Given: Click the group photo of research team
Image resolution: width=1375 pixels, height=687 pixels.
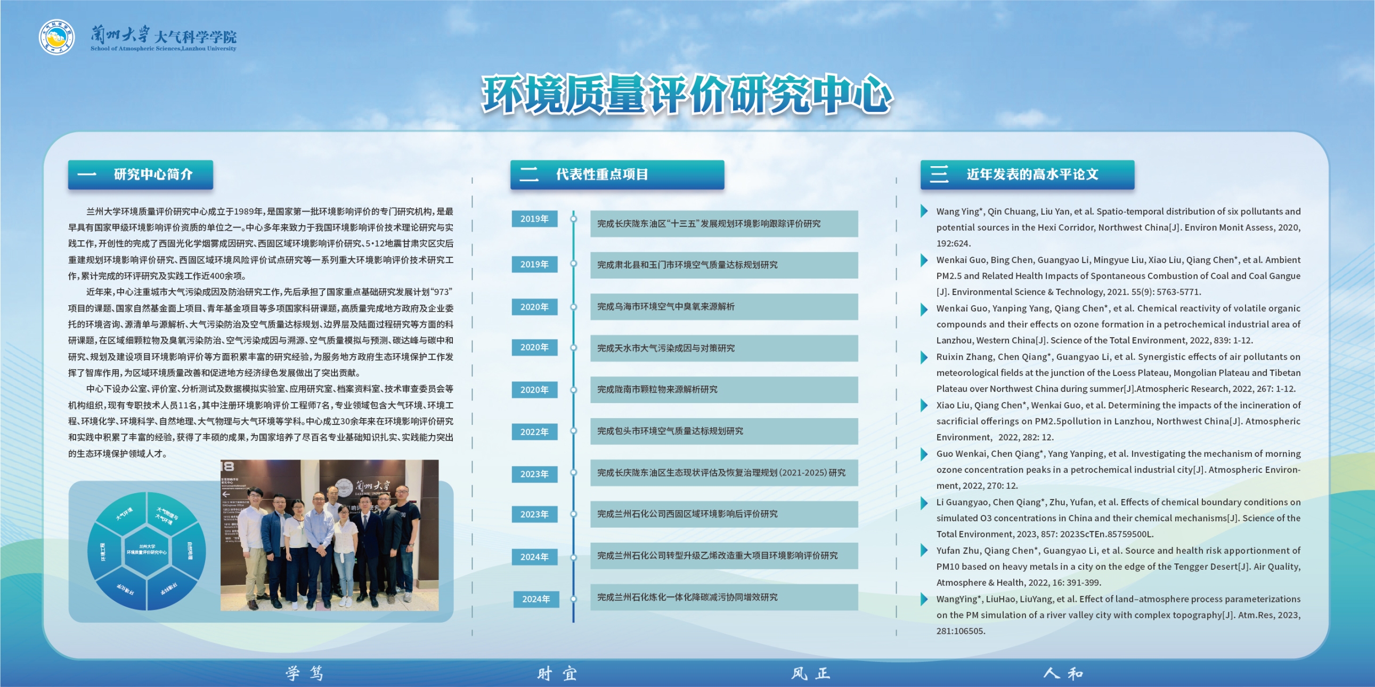Looking at the screenshot, I should point(329,535).
